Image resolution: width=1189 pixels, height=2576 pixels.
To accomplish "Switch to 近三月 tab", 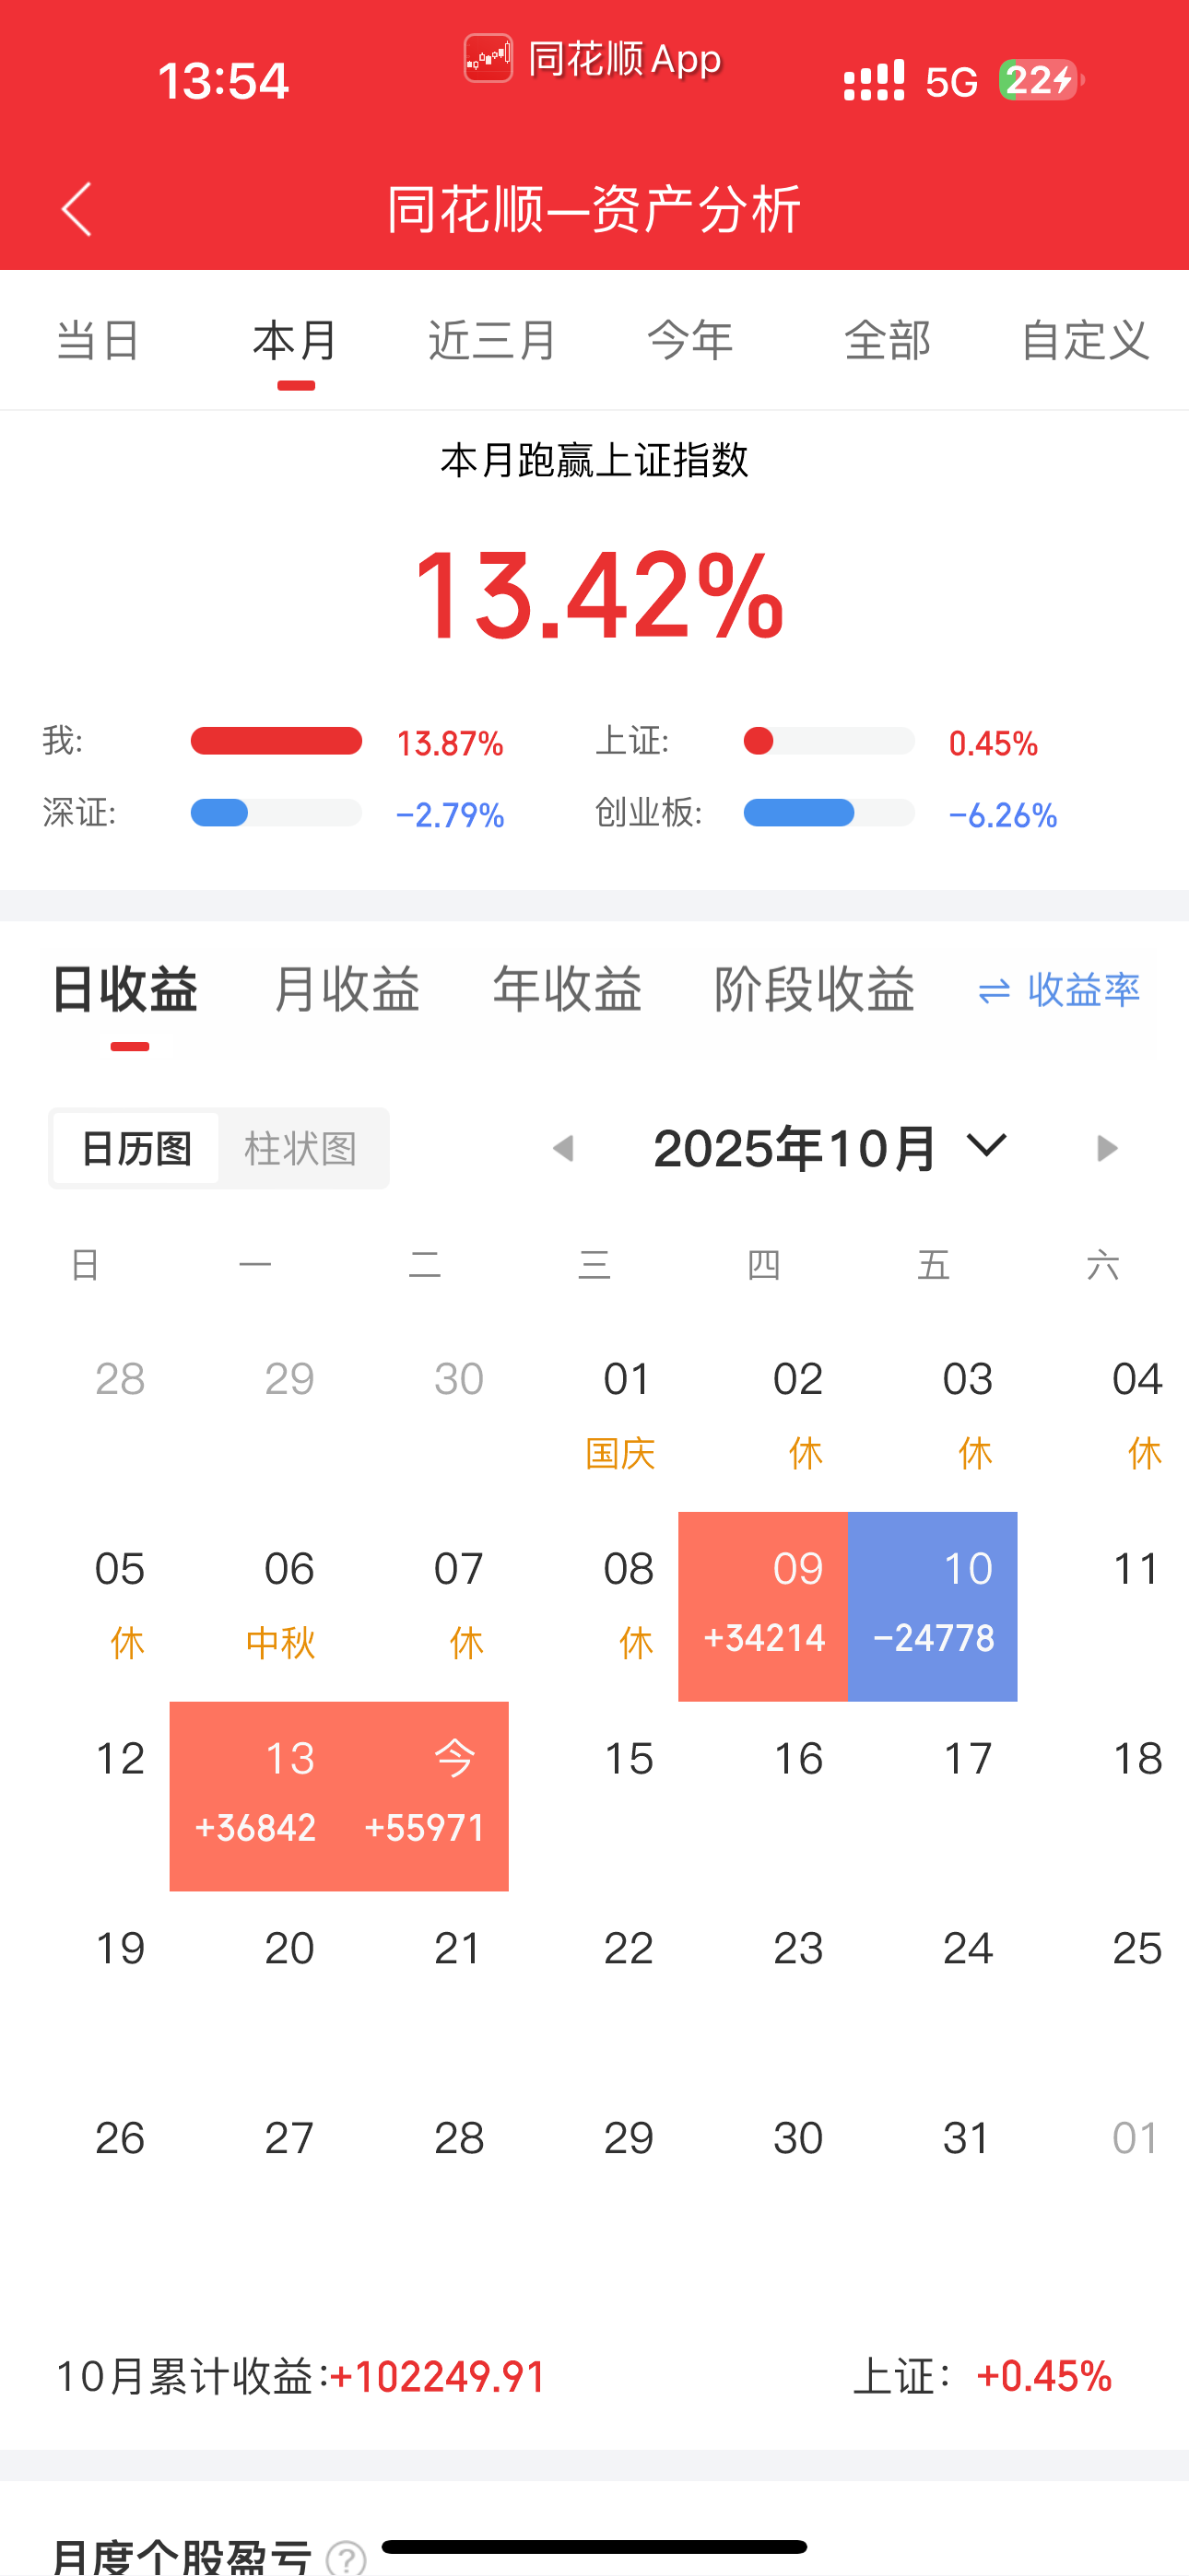I will [491, 340].
